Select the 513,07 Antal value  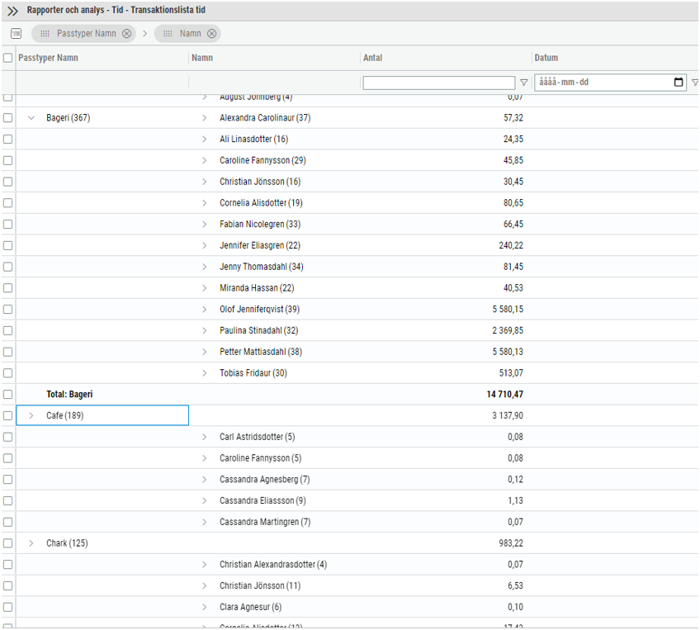point(511,373)
